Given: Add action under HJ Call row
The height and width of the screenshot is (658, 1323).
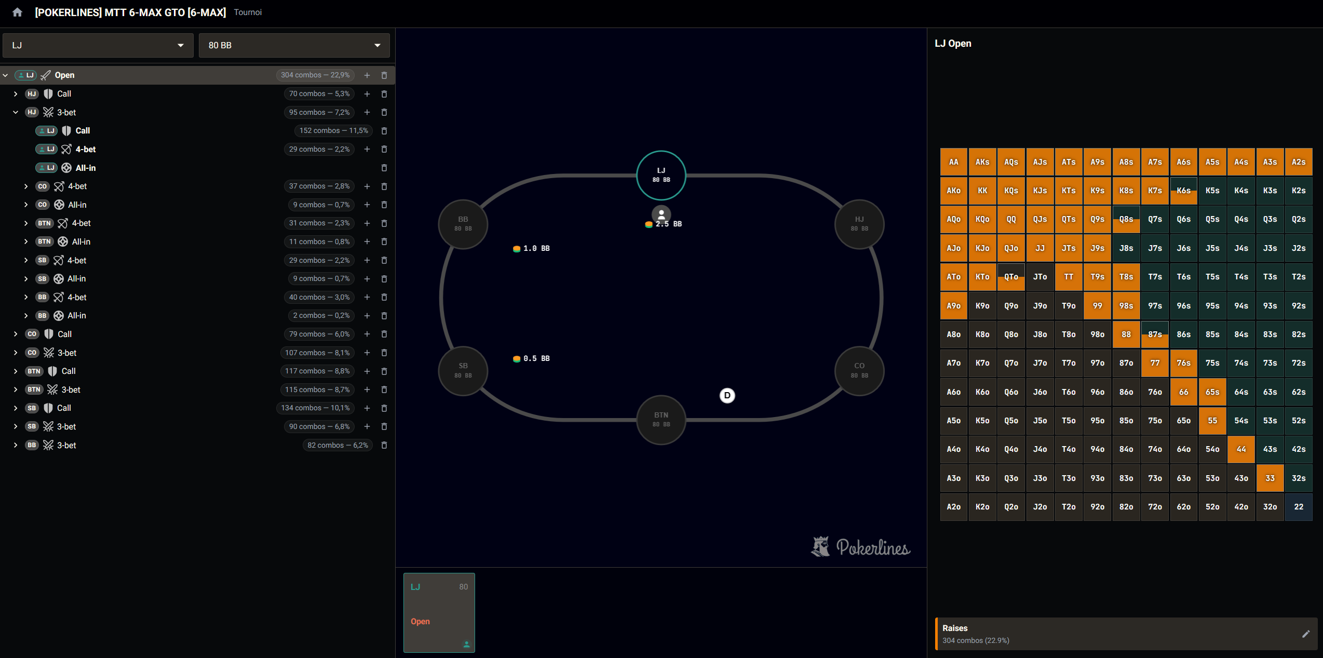Looking at the screenshot, I should 367,94.
